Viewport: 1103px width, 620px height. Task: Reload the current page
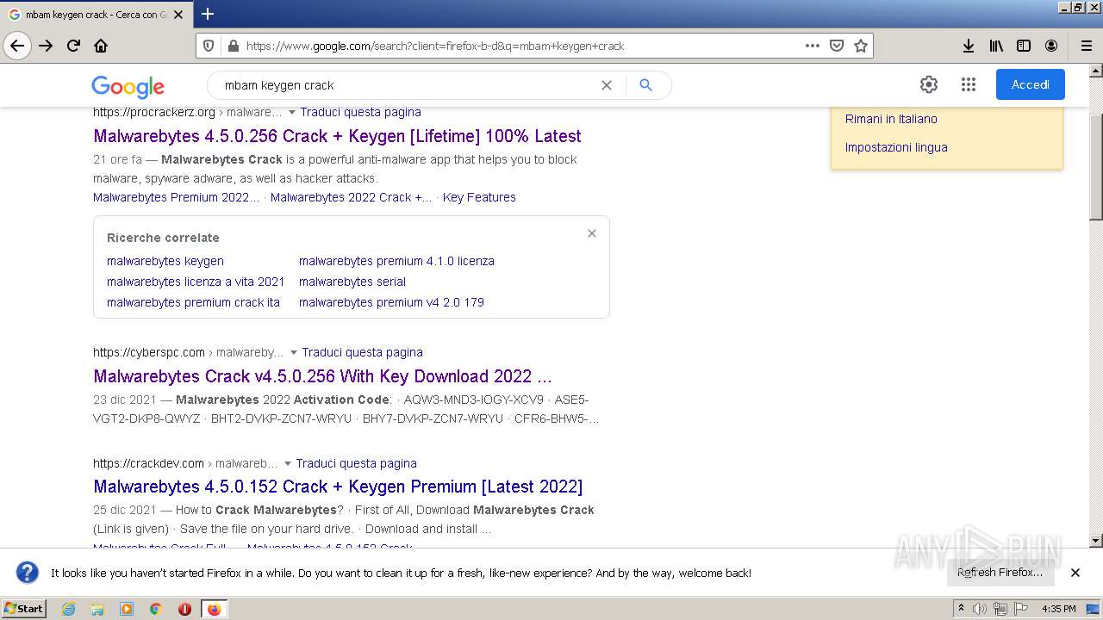(73, 46)
